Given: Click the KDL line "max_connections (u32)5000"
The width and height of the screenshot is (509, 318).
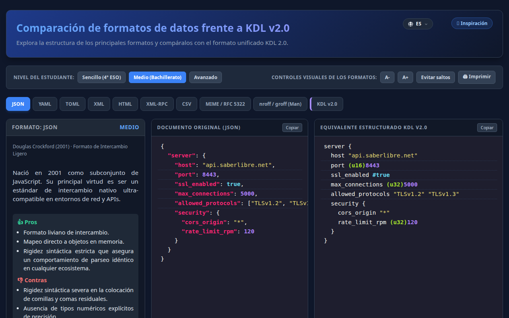Looking at the screenshot, I should (374, 184).
